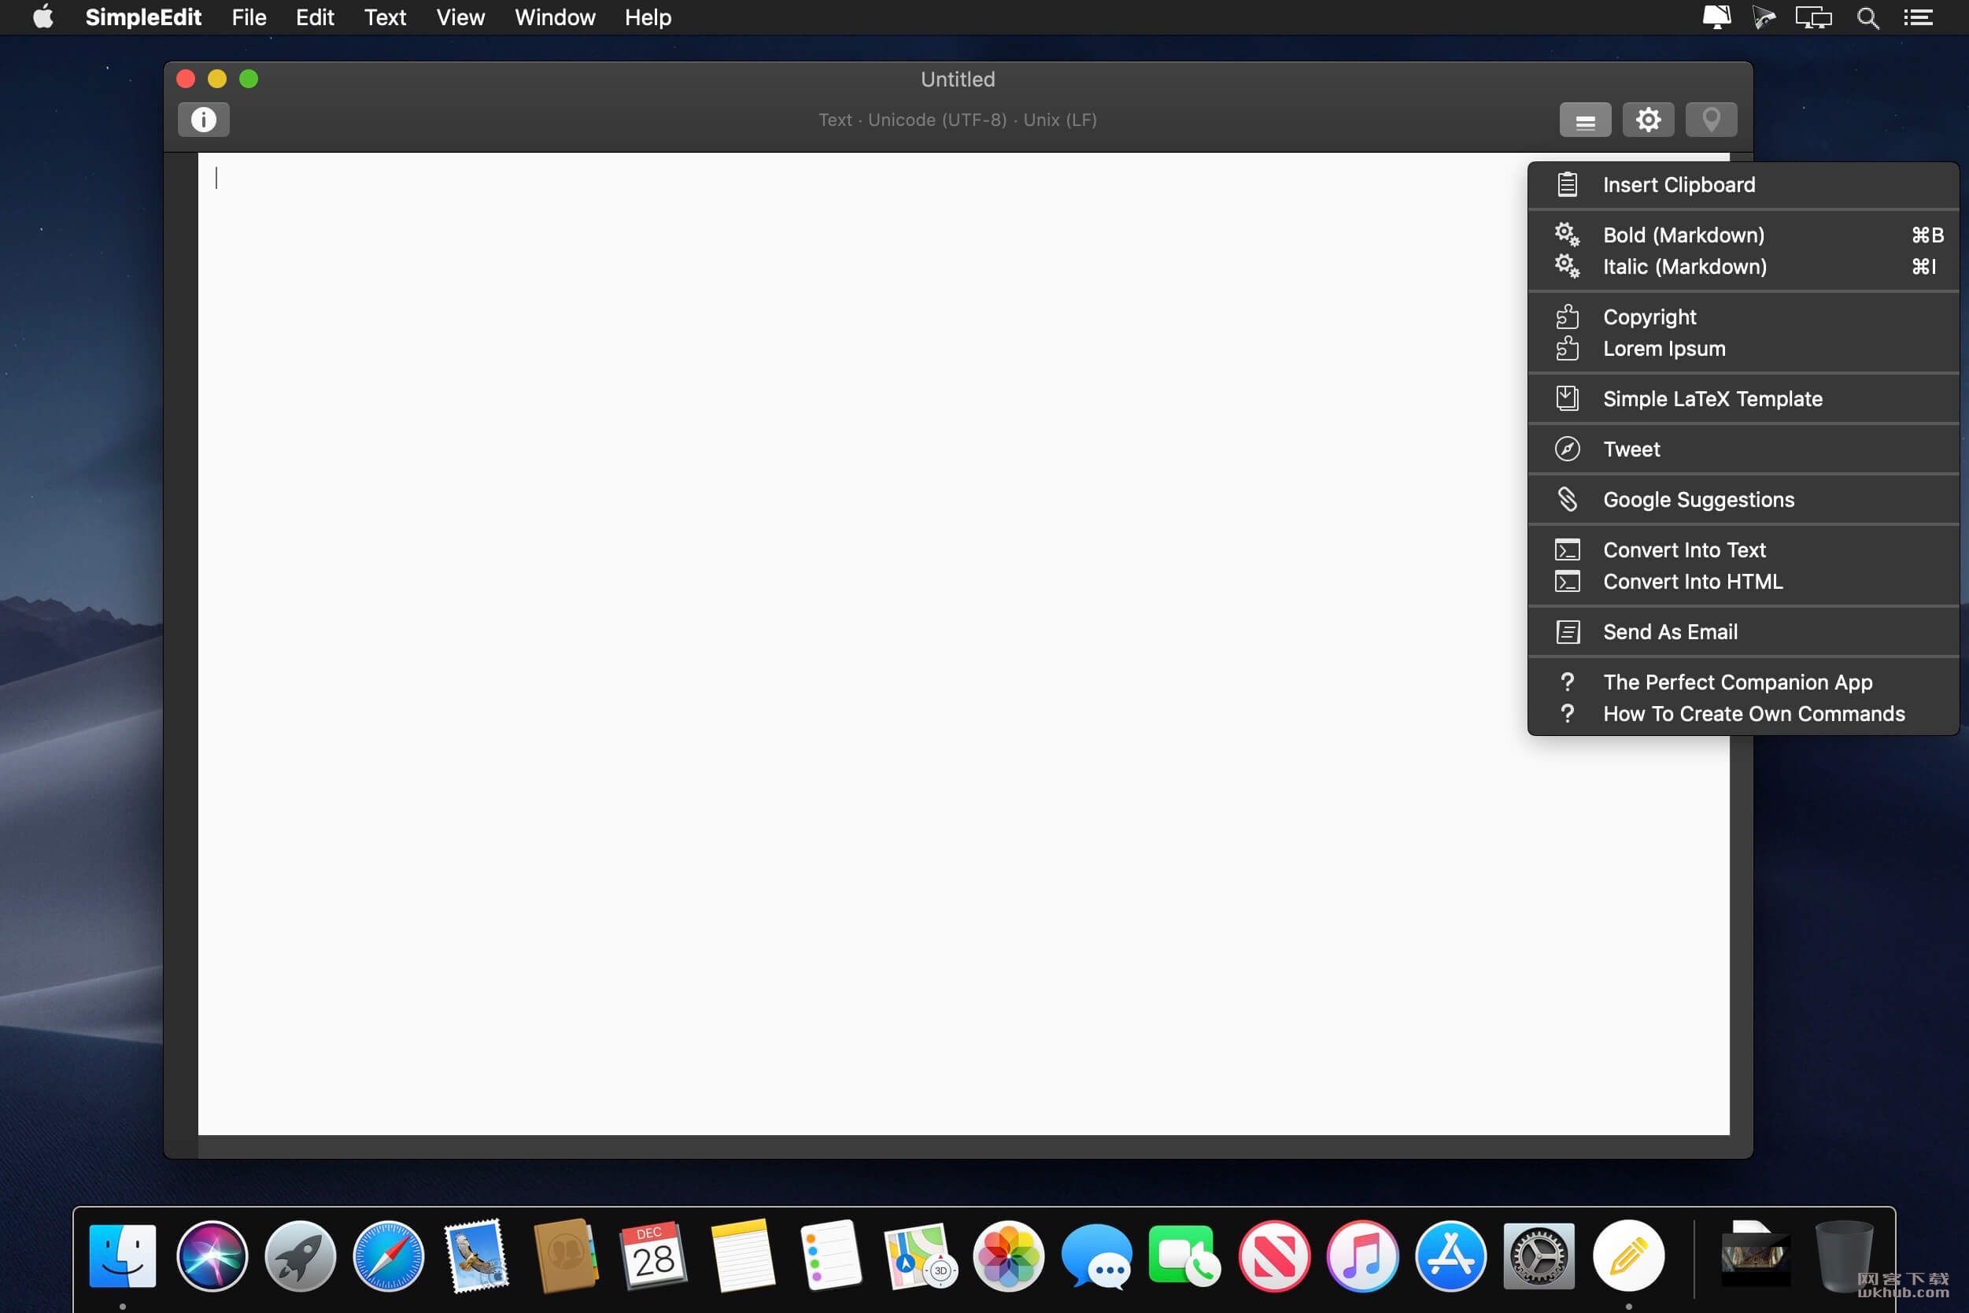Open Safari from the dock
The height and width of the screenshot is (1313, 1969).
389,1256
